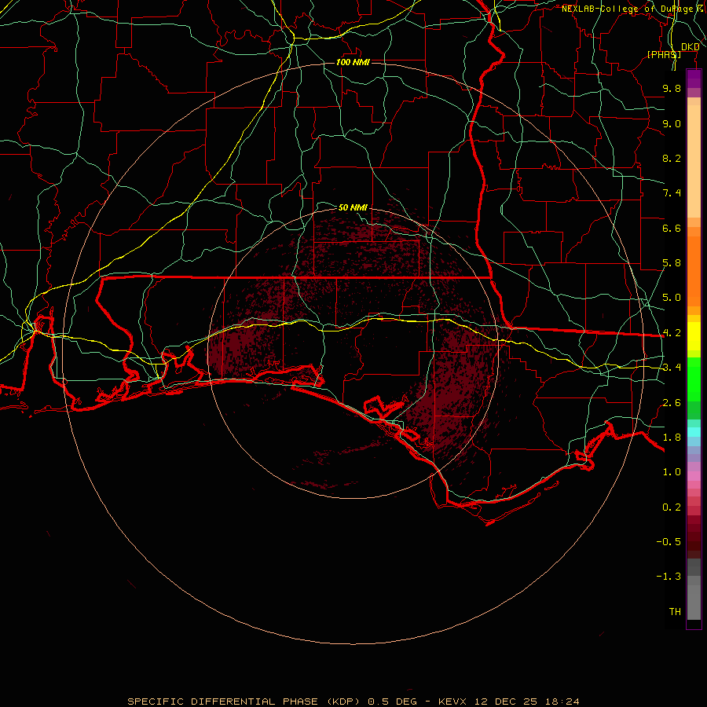Click the 7.4 scale value
707x707 pixels.
(672, 193)
